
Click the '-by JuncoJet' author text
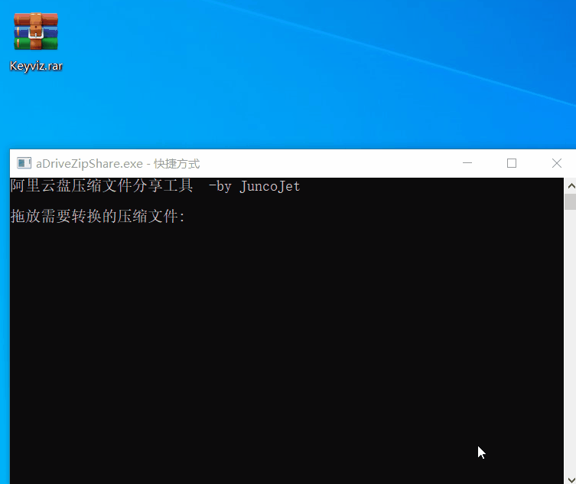pyautogui.click(x=255, y=186)
